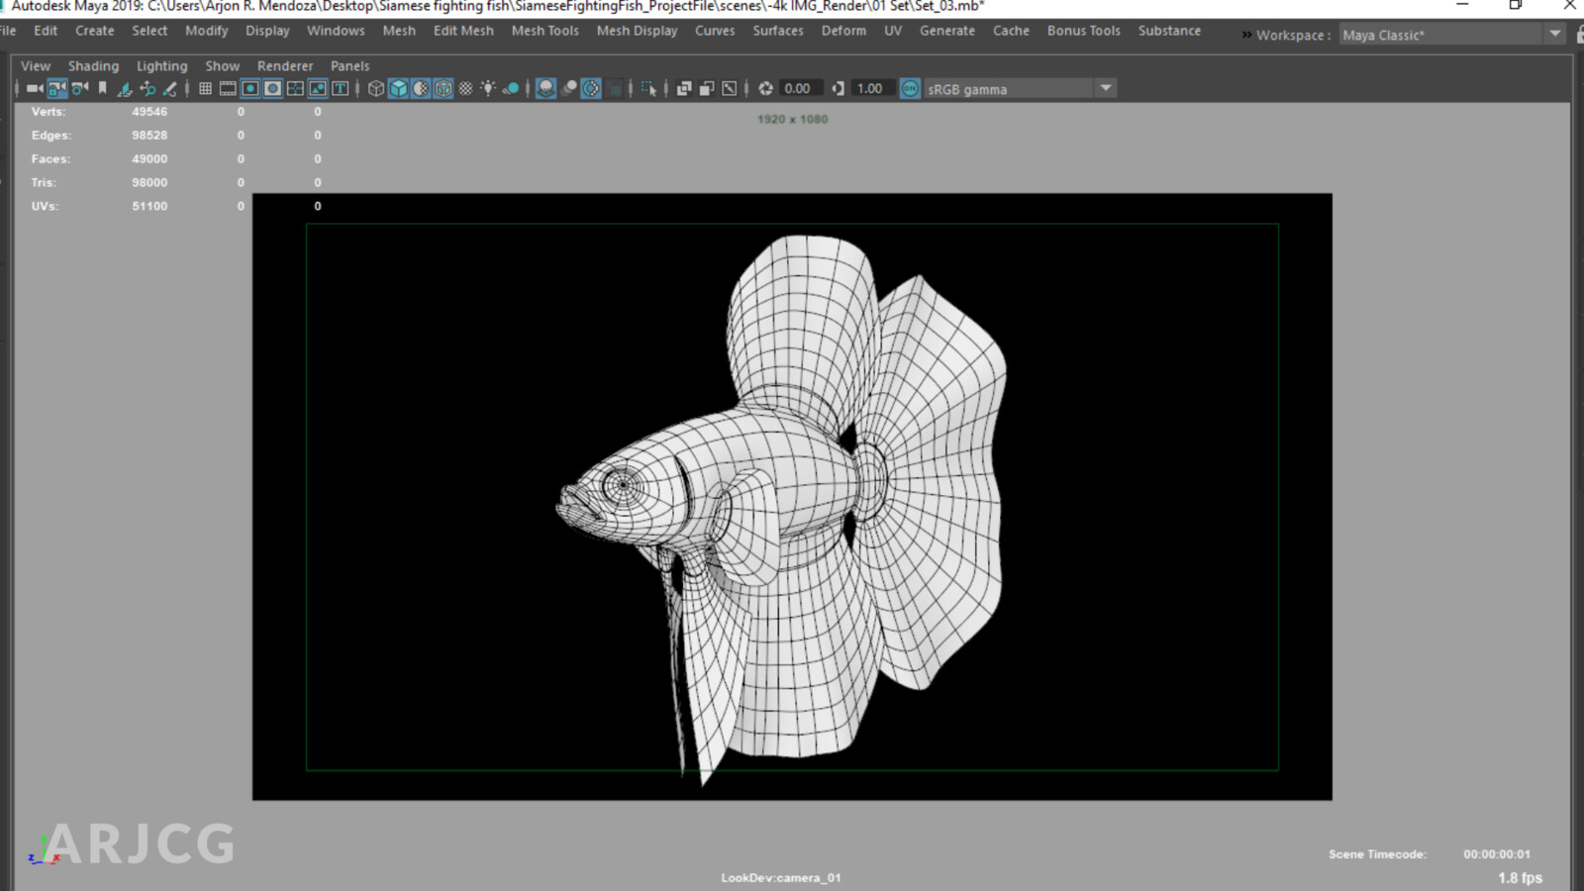The height and width of the screenshot is (891, 1584).
Task: Toggle the color management ON button
Action: (x=910, y=88)
